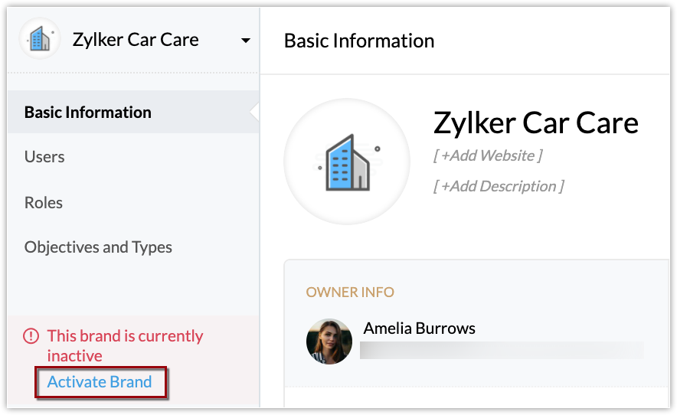Click the blurred owner email line
The image size is (677, 415).
tap(502, 351)
